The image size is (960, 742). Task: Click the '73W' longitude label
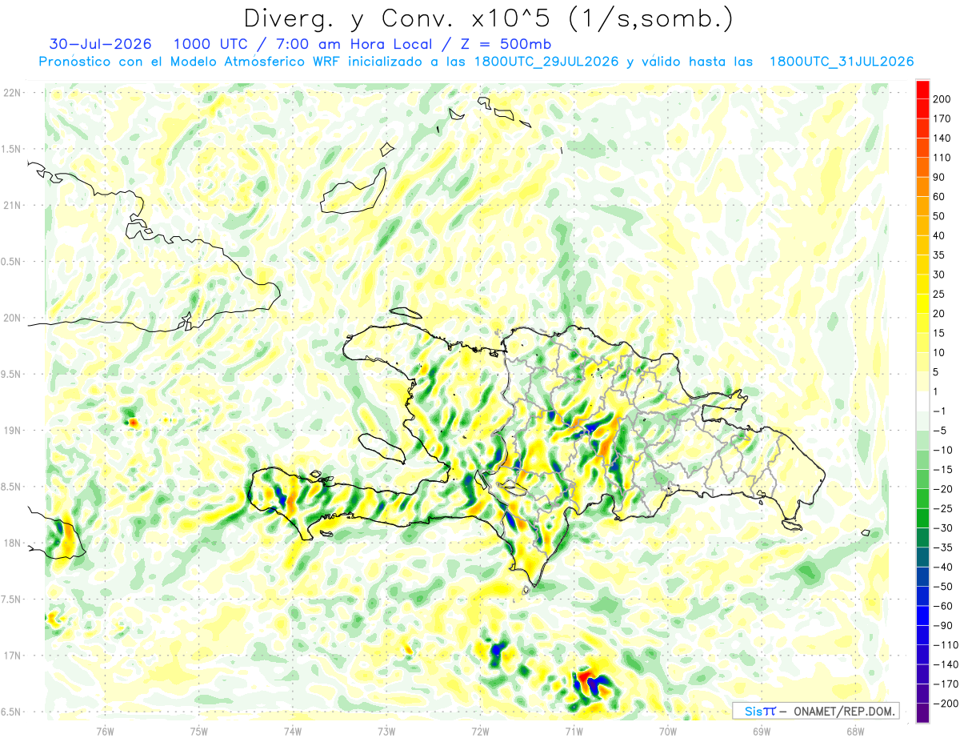[386, 731]
